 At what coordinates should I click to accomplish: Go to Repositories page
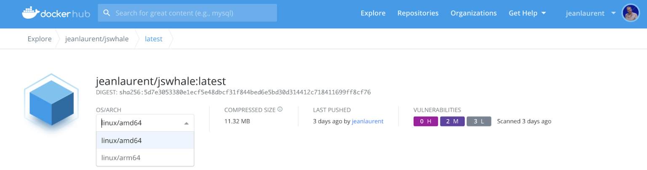(418, 13)
